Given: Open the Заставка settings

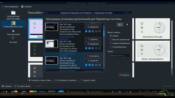Looking at the screenshot, I should tap(13, 40).
